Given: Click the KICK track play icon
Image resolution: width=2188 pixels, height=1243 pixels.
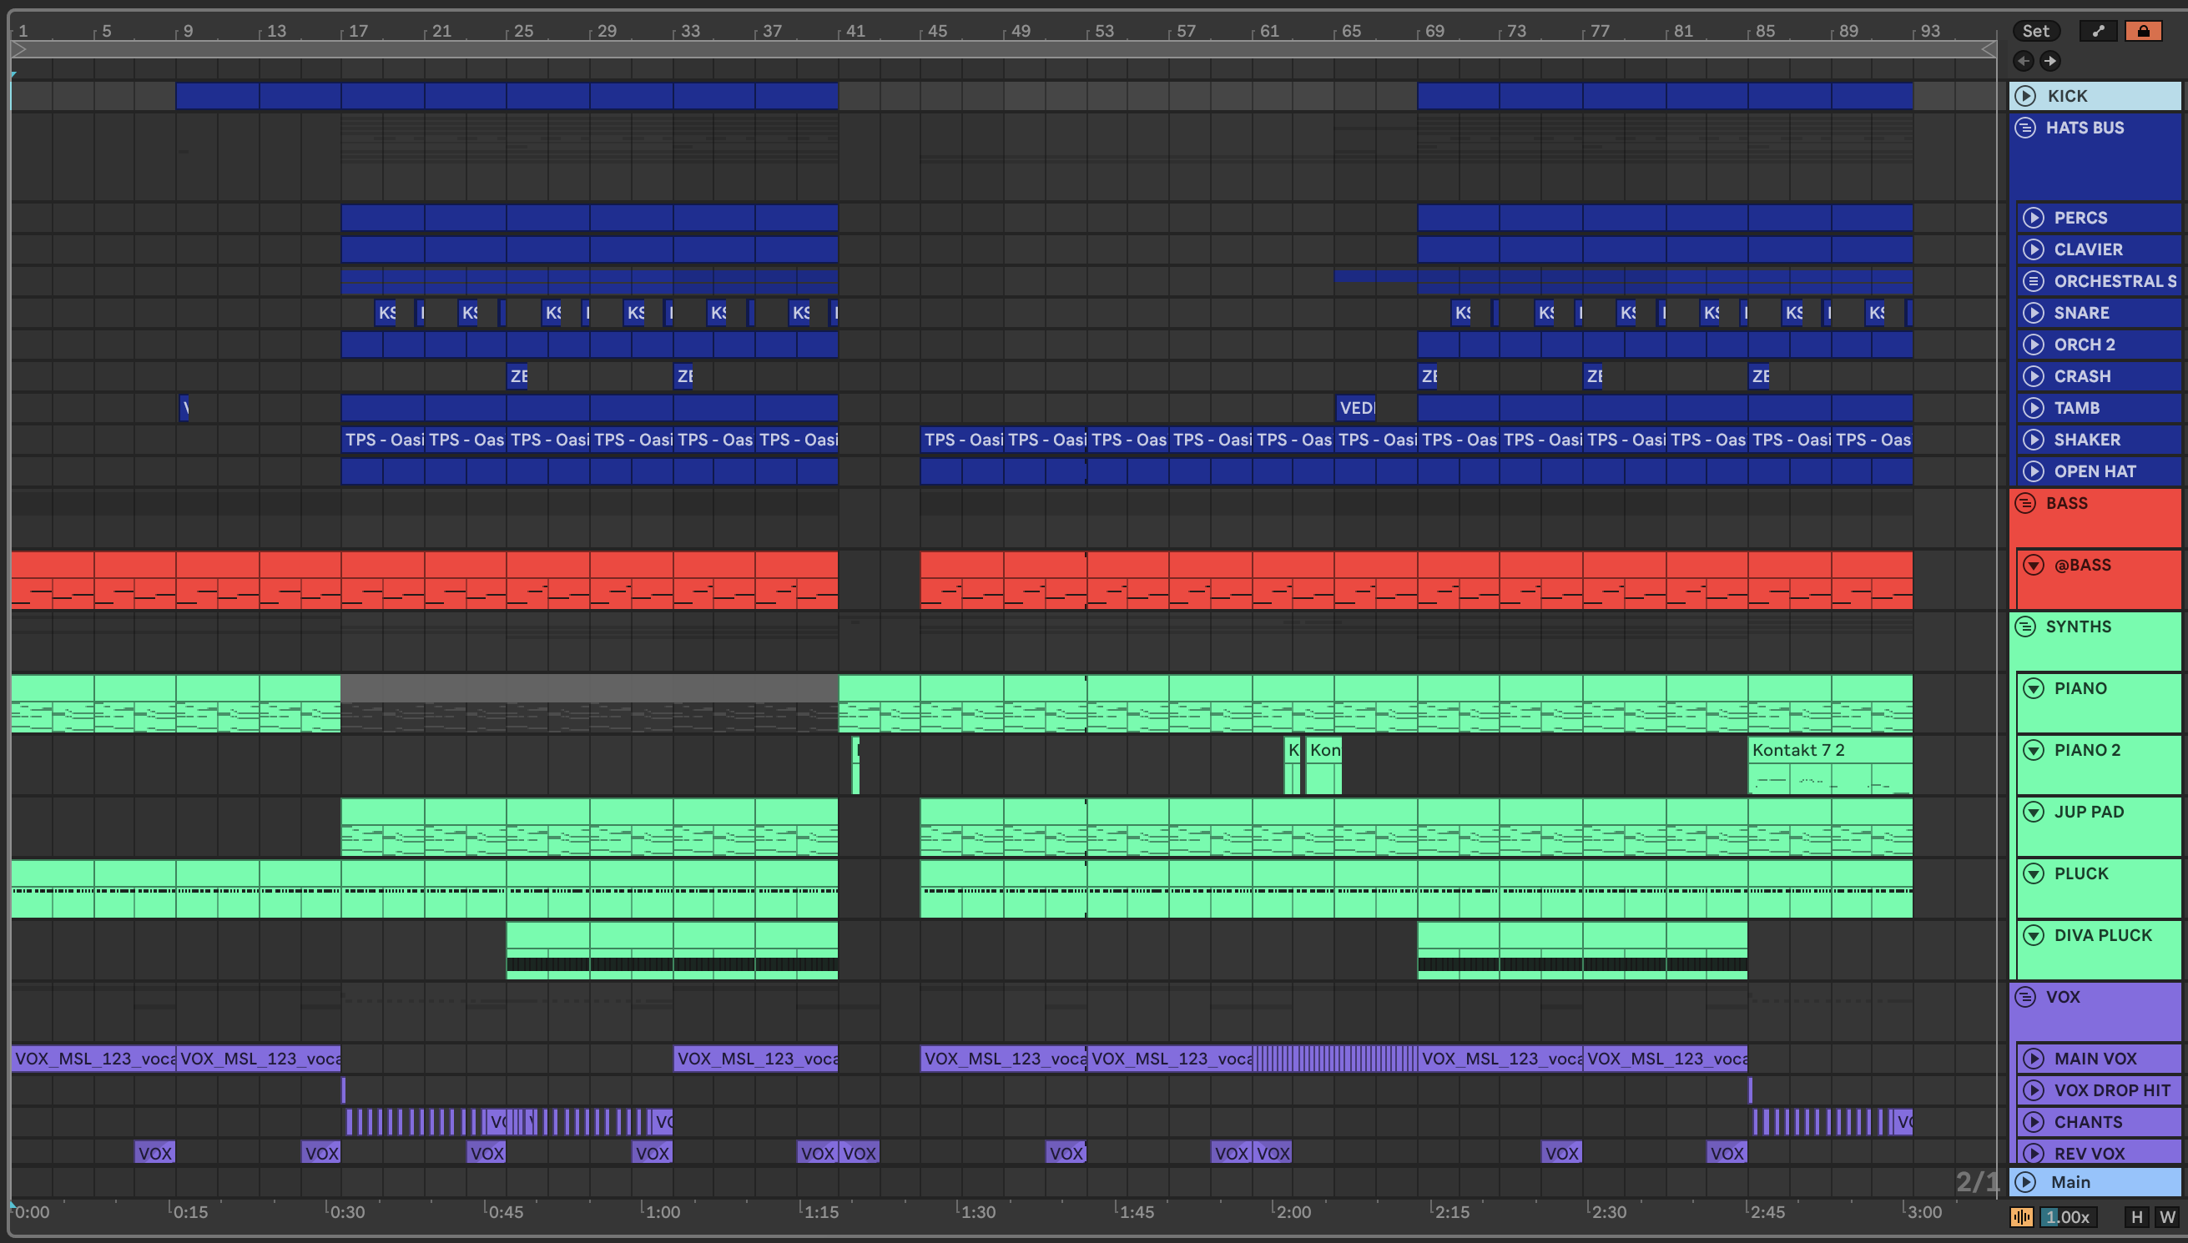Looking at the screenshot, I should click(2025, 96).
